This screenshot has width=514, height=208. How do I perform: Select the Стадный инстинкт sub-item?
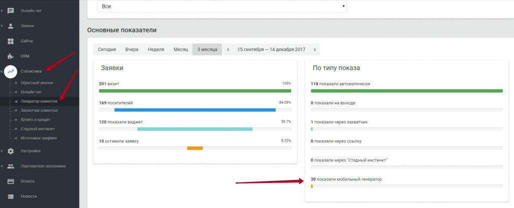[x=38, y=128]
